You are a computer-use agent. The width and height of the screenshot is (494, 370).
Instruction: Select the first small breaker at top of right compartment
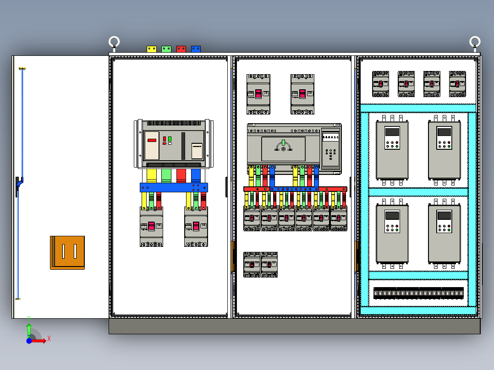point(380,84)
